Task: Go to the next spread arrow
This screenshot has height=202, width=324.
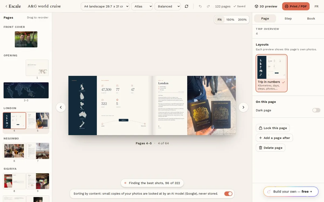Action: pyautogui.click(x=243, y=107)
